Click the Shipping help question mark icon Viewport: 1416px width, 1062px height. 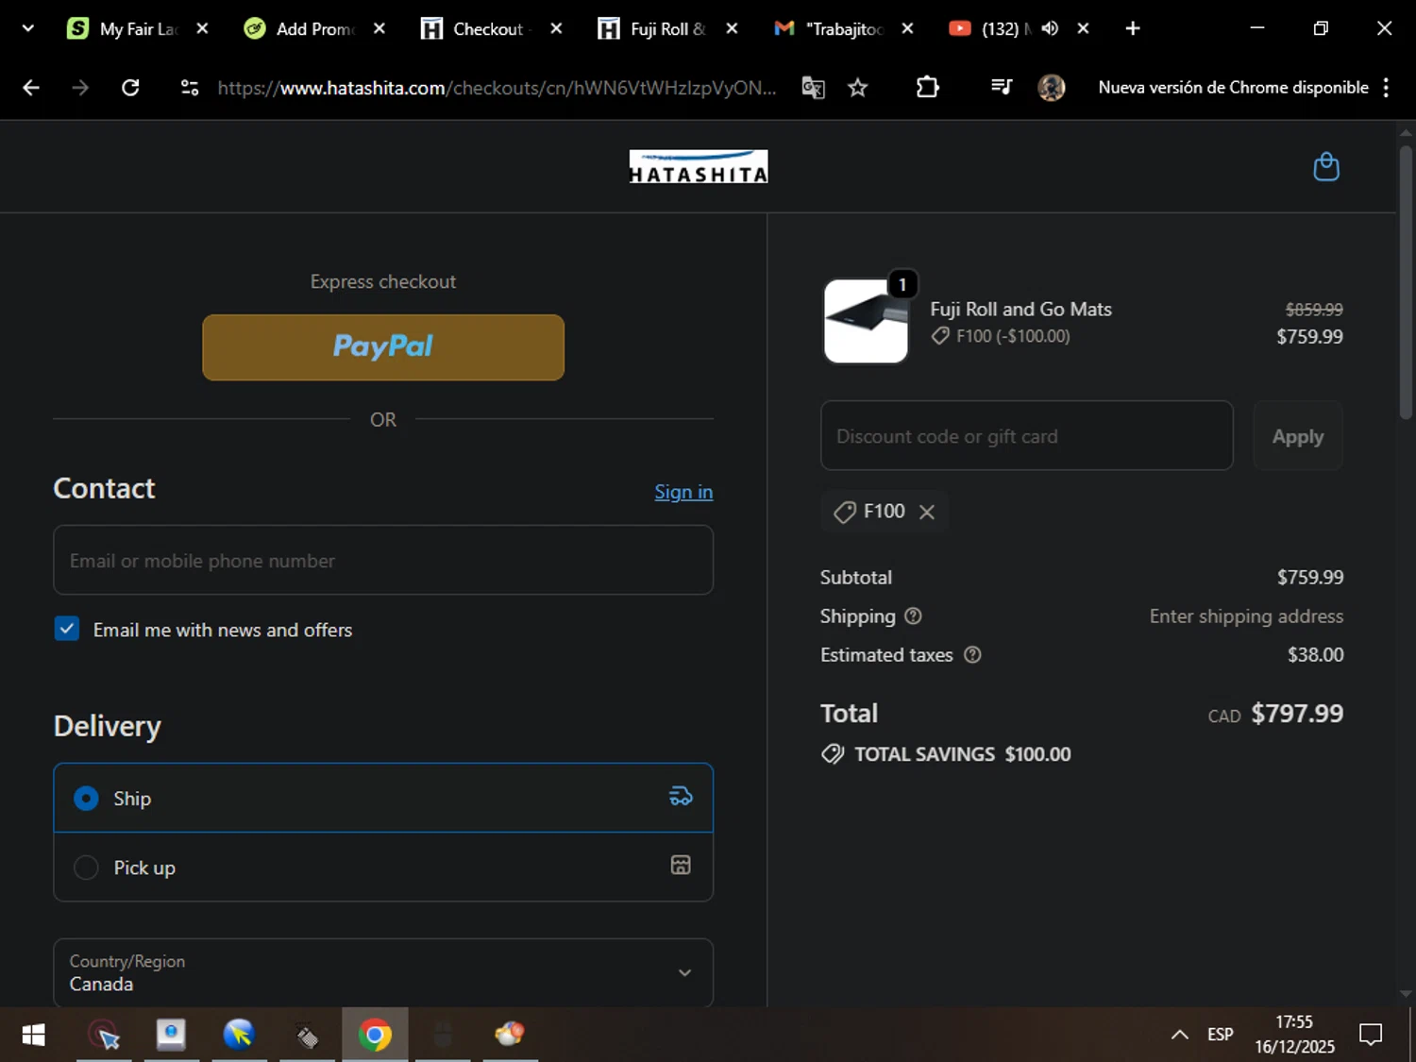(x=913, y=616)
